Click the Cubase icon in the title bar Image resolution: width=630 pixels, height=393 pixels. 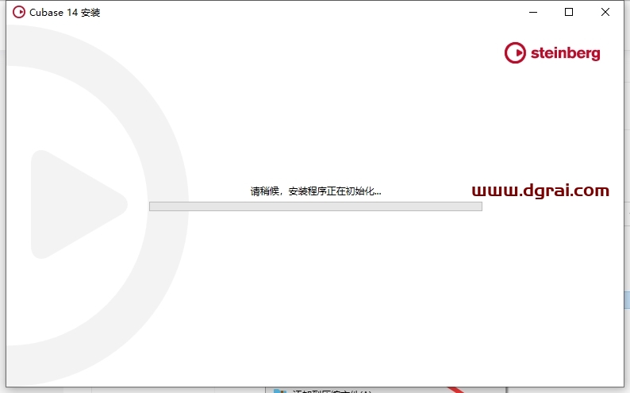(x=19, y=12)
